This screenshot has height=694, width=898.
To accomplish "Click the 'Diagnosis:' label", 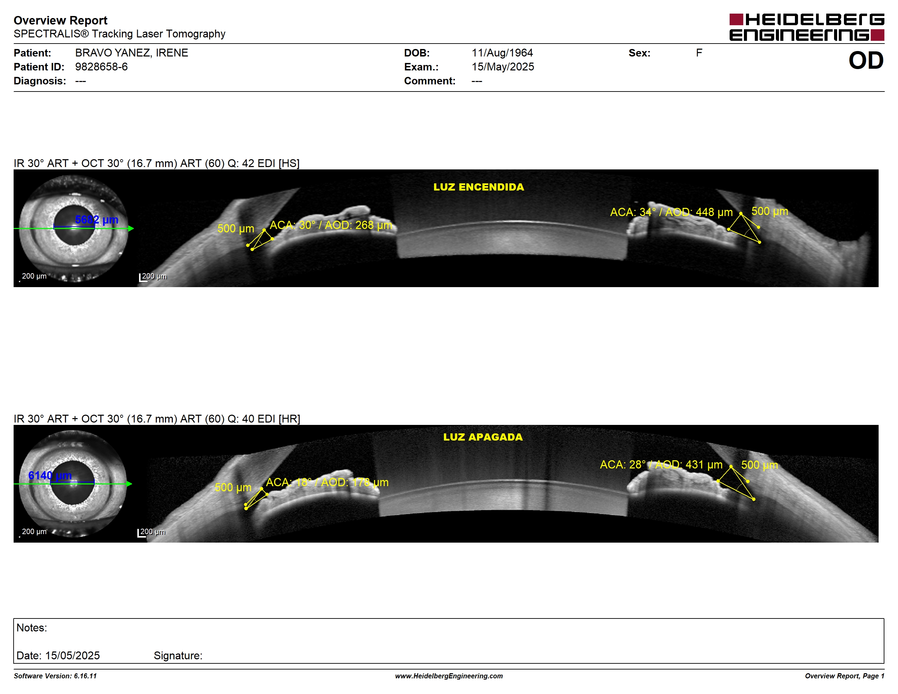I will pyautogui.click(x=40, y=81).
